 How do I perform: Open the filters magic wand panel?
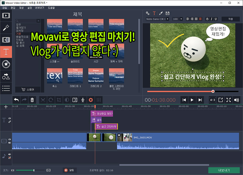click(x=6, y=28)
